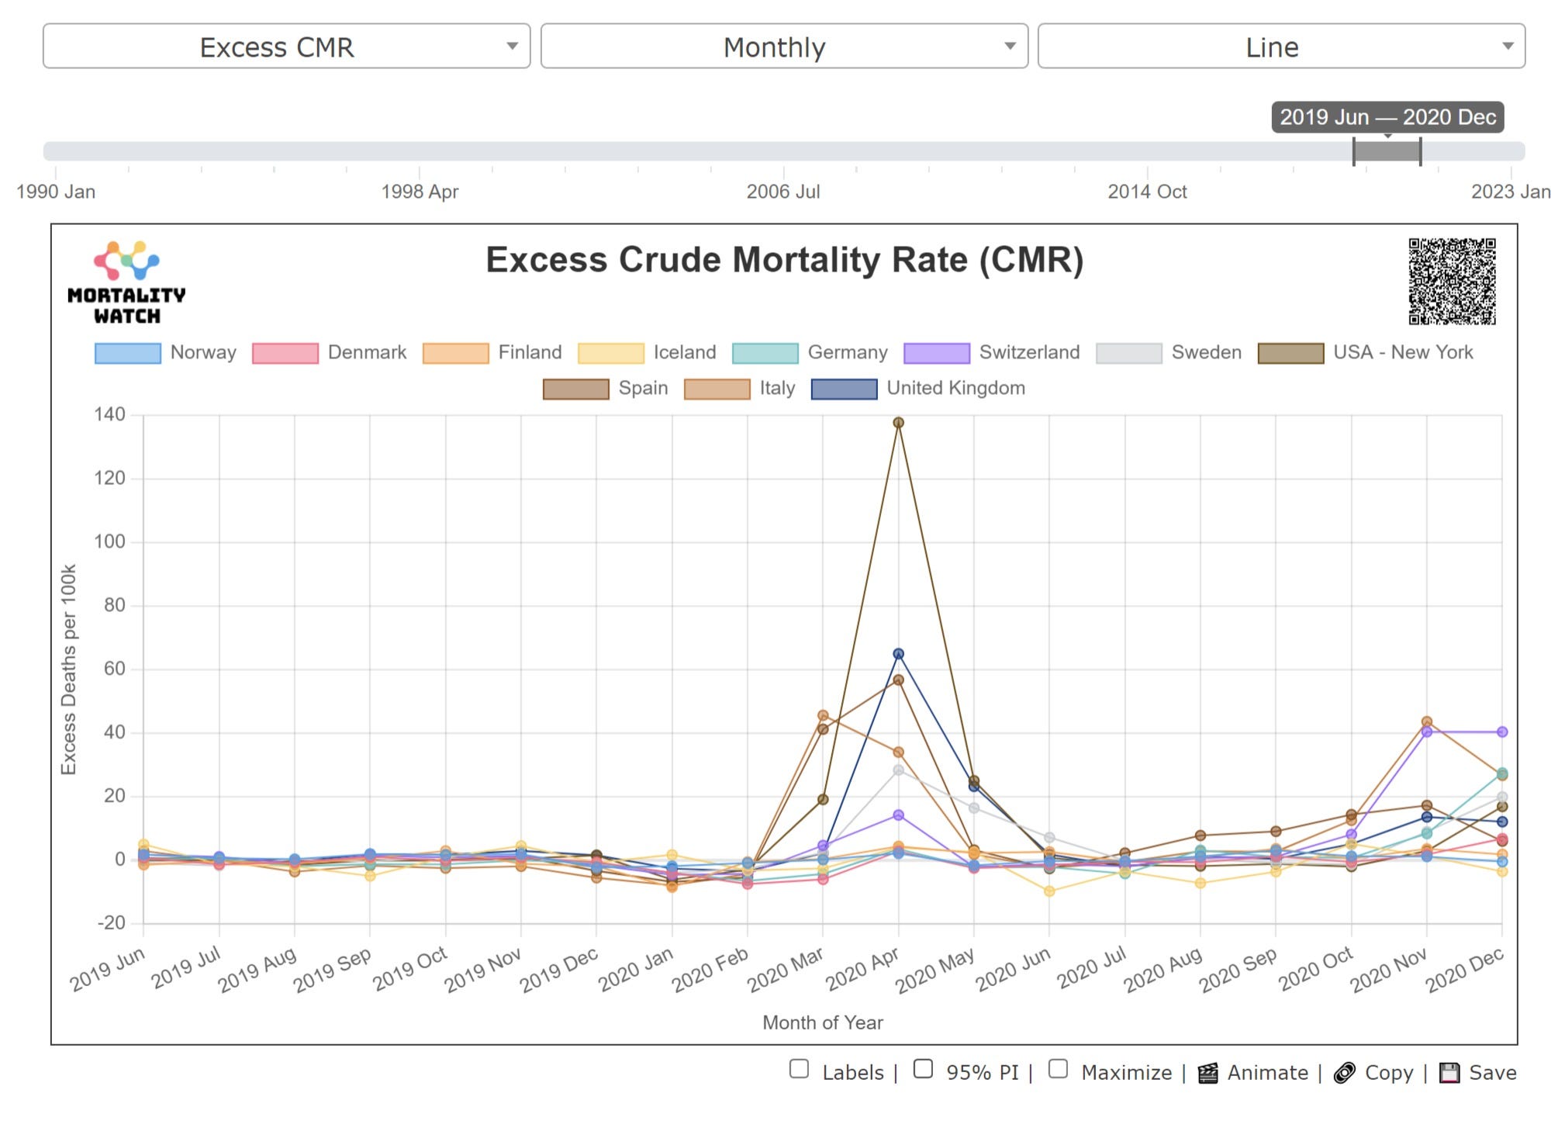The image size is (1565, 1121).
Task: Click the Animate clapperboard icon
Action: 1207,1073
